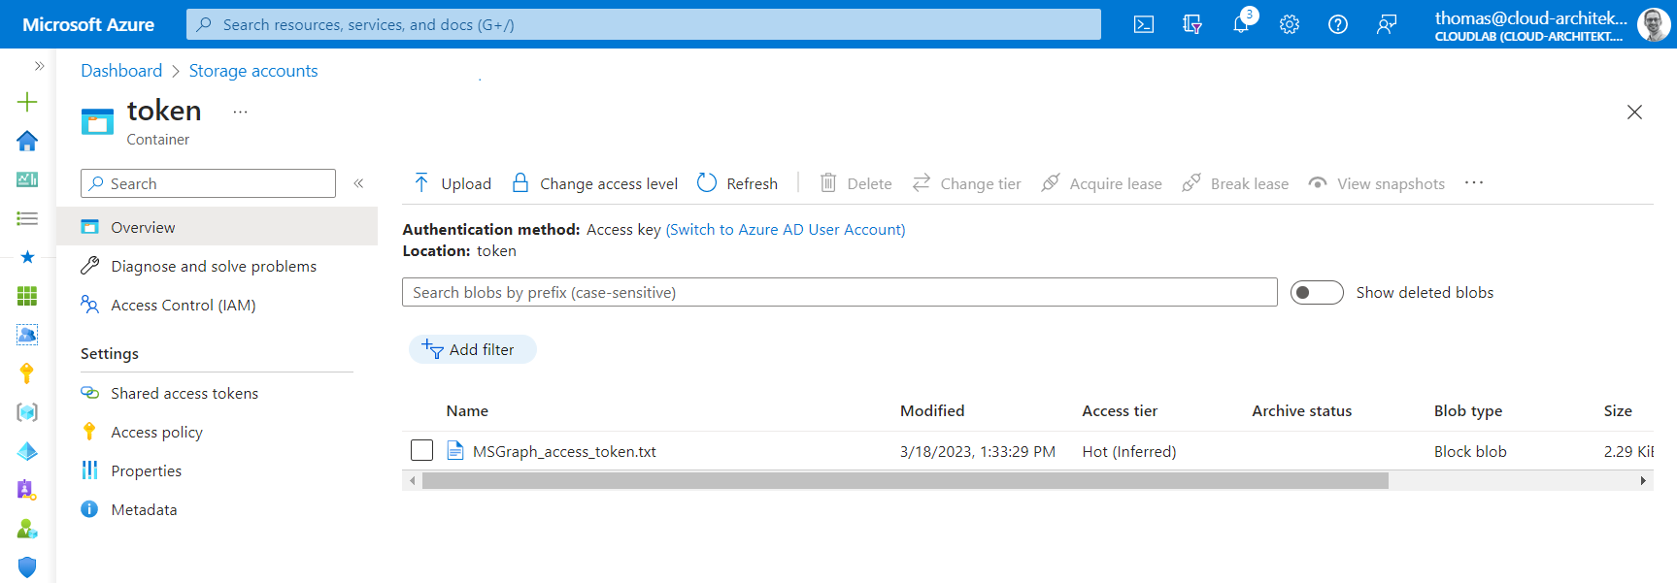The width and height of the screenshot is (1677, 583).
Task: Click View snapshots in the toolbar
Action: click(x=1376, y=183)
